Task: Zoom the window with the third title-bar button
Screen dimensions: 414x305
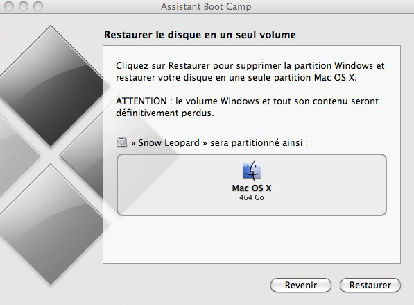Action: [x=38, y=6]
